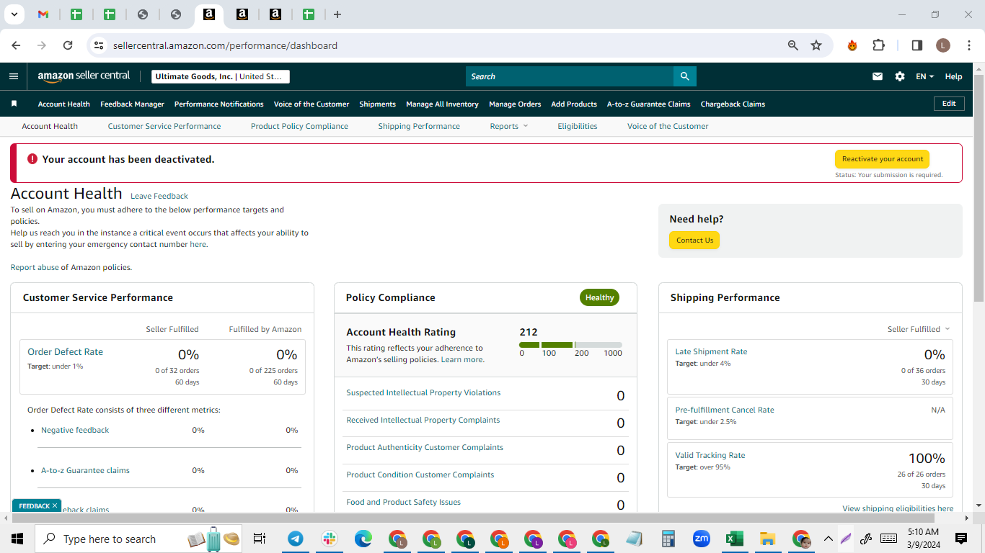Image resolution: width=985 pixels, height=553 pixels.
Task: Open the Seller Central hamburger menu
Action: (14, 76)
